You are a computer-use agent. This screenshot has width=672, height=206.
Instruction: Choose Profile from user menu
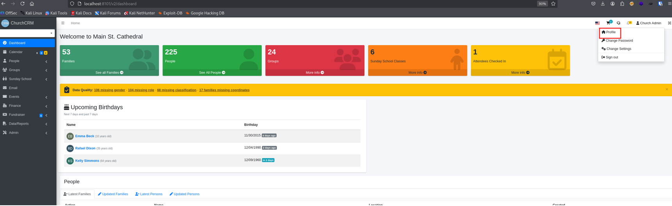click(x=631, y=32)
